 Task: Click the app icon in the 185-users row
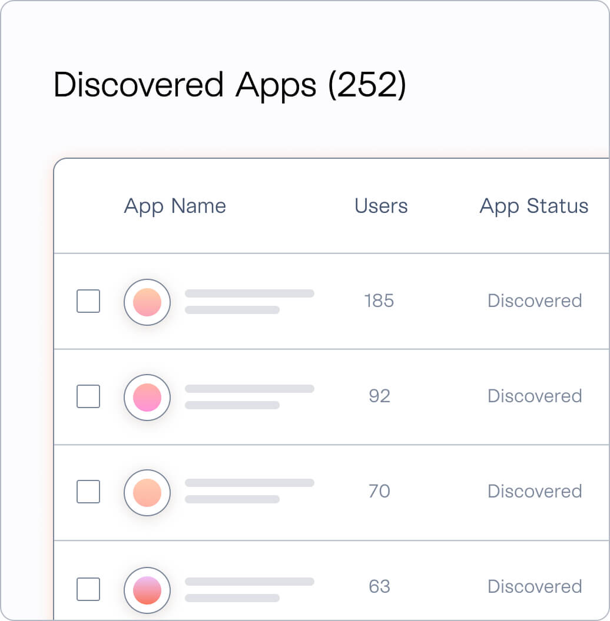(147, 302)
